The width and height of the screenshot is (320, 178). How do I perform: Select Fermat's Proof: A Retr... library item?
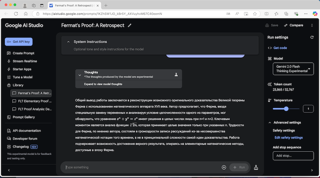[31, 93]
